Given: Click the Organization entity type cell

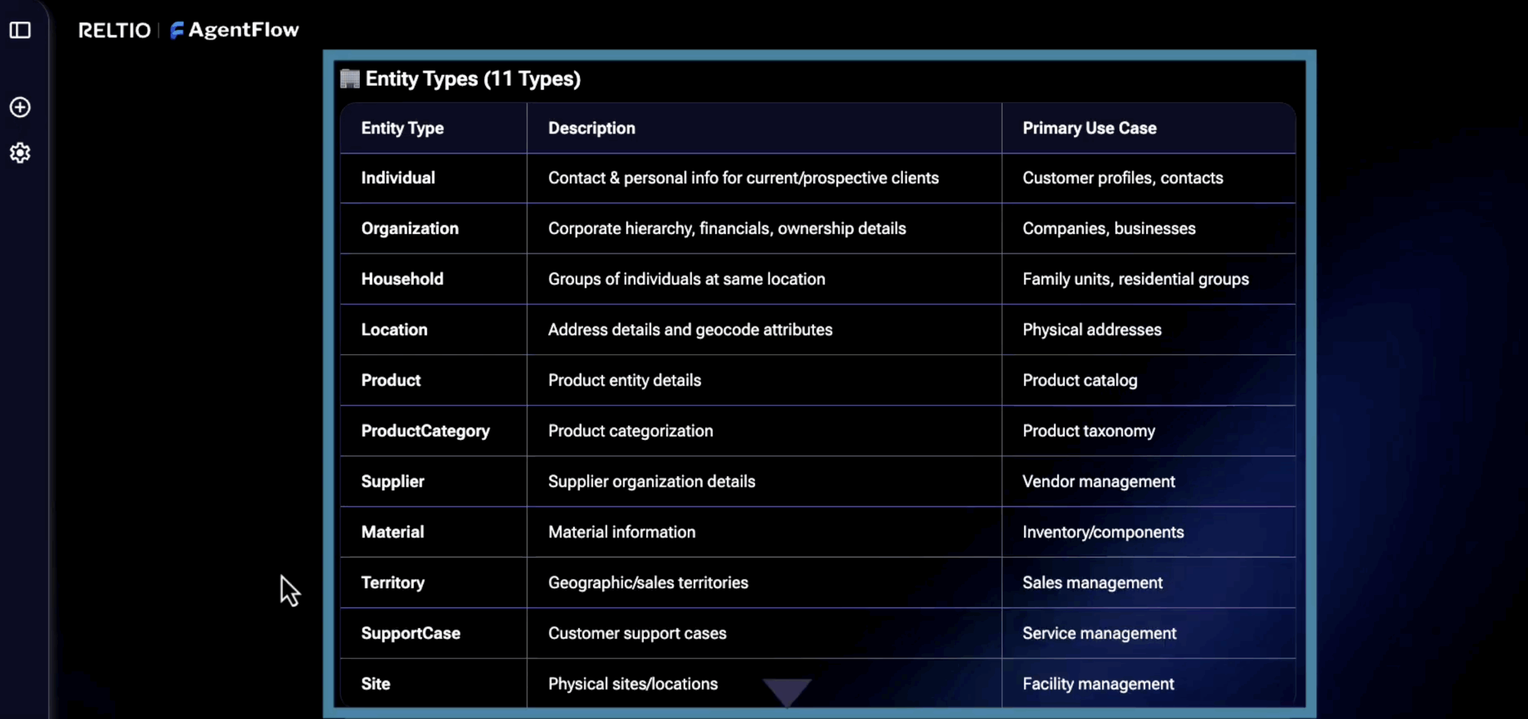Looking at the screenshot, I should [x=409, y=228].
